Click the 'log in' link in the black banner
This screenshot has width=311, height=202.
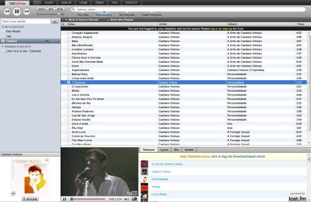pos(214,29)
